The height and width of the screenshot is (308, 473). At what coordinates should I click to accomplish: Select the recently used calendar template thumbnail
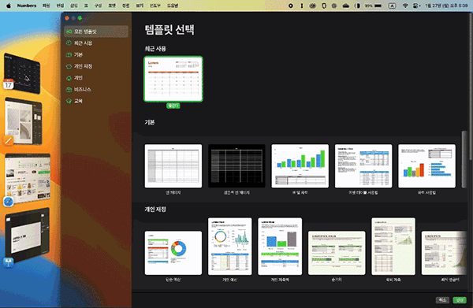173,79
